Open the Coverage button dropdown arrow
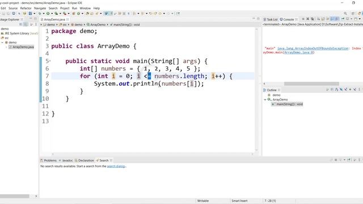 [60, 14]
